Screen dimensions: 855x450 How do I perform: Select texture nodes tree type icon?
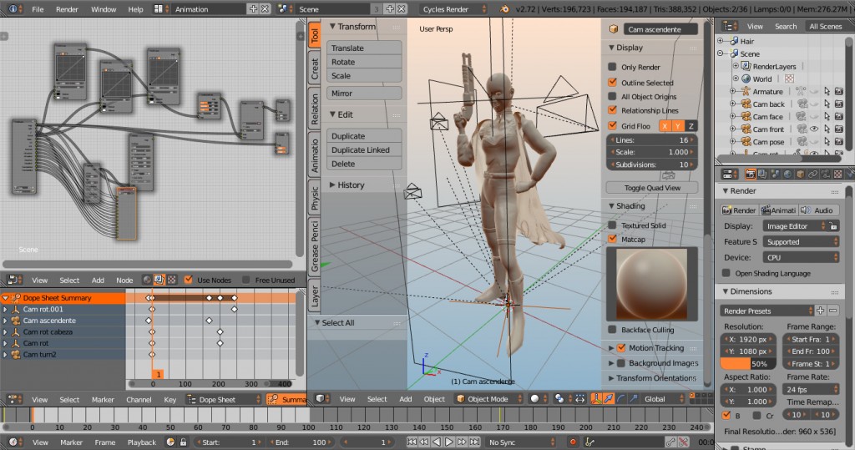coord(171,280)
